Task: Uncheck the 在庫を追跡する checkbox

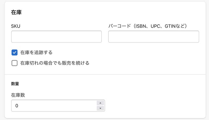Action: point(14,52)
